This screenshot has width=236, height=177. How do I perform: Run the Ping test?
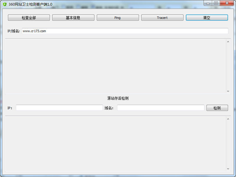coord(118,17)
